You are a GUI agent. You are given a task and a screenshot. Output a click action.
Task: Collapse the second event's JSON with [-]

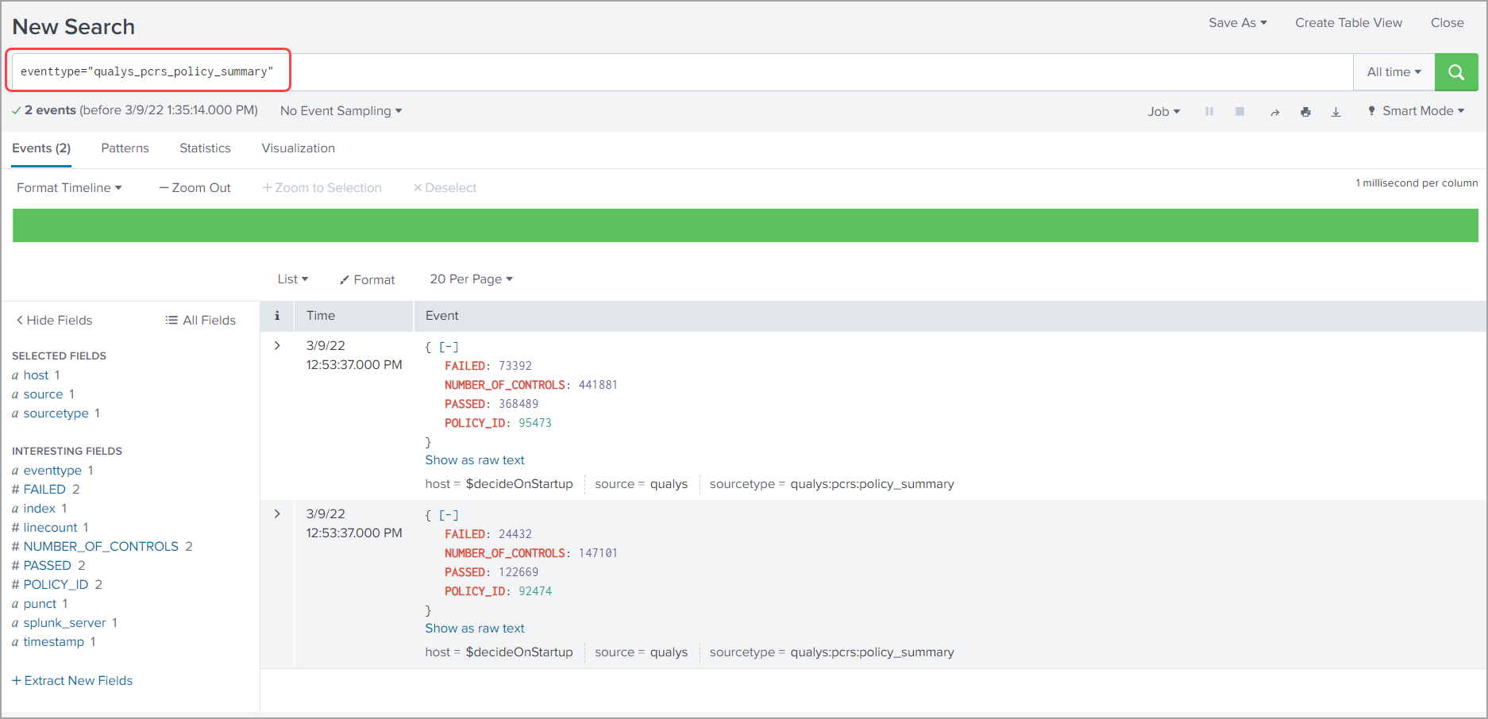click(x=449, y=515)
